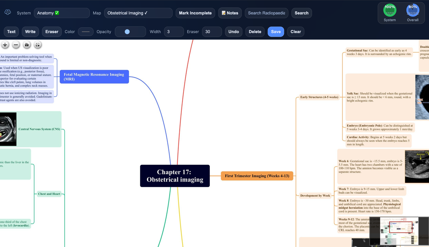Open the Week 6 amnion ultrasound image
Viewport: 429px width, 247px height.
417,166
